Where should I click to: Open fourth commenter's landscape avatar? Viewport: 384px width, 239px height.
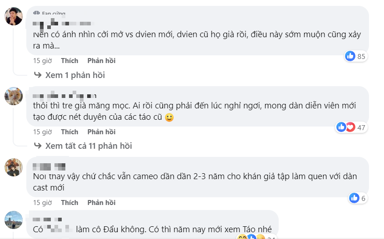14,219
